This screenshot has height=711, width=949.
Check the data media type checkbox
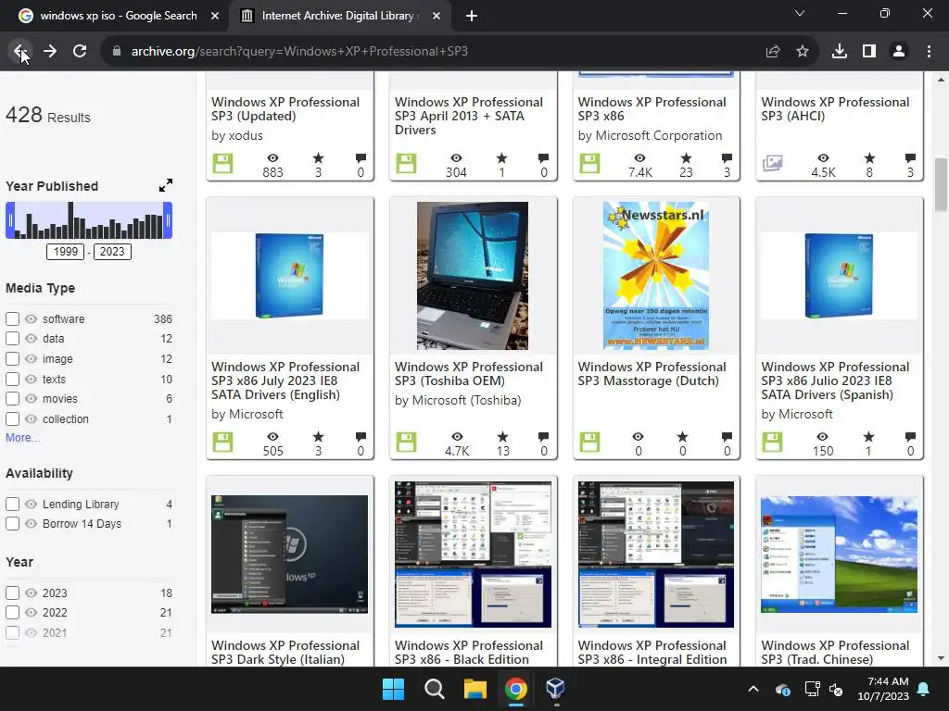tap(13, 339)
